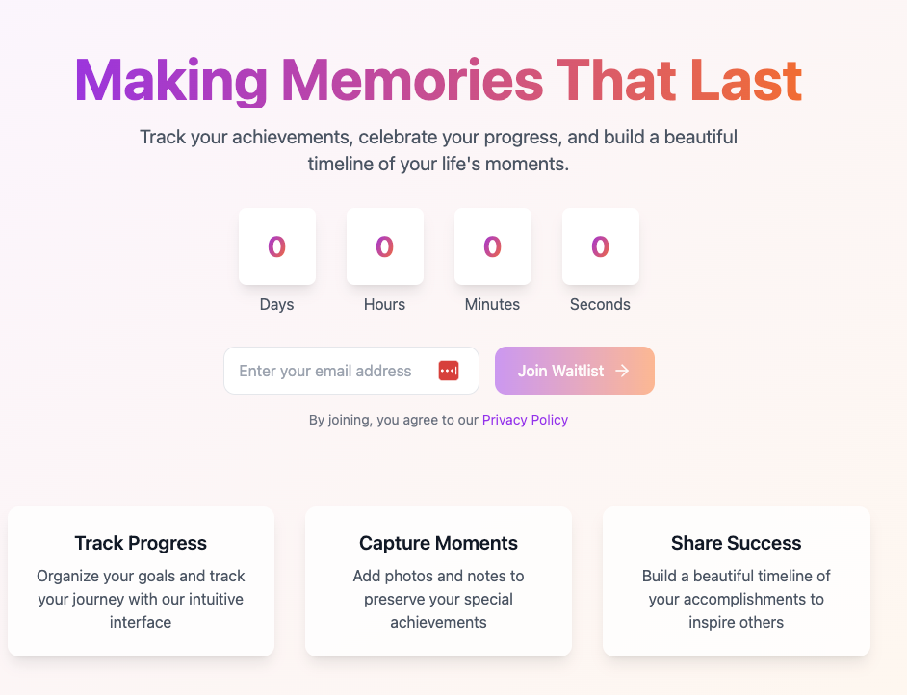Focus the email address input field
This screenshot has height=695, width=907.
(x=351, y=371)
